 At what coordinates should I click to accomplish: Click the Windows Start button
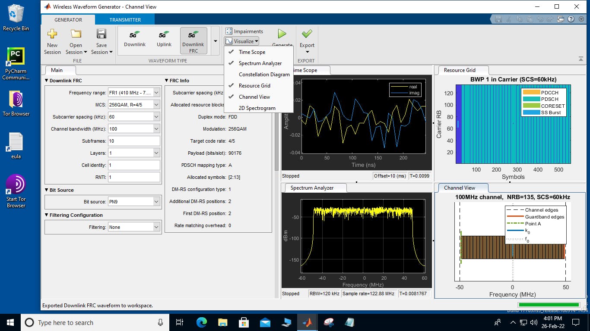tap(10, 322)
